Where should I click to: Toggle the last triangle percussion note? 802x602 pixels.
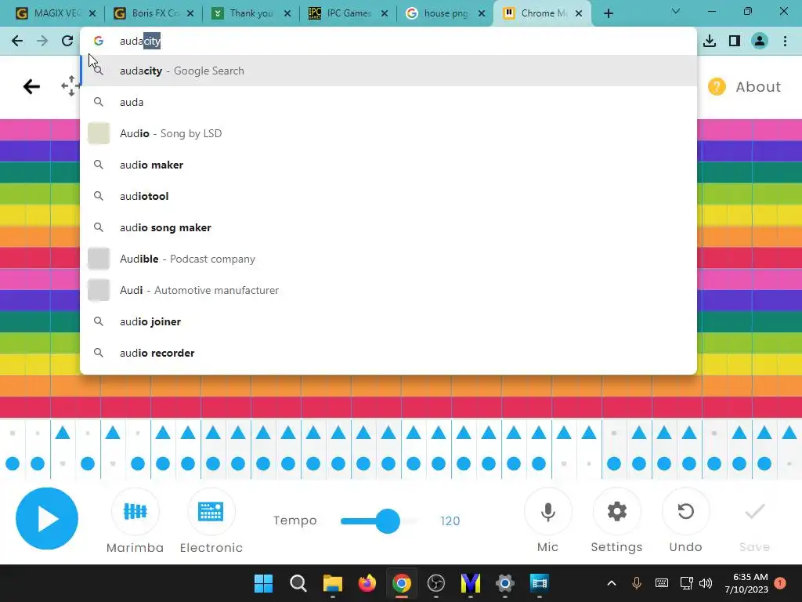point(789,433)
